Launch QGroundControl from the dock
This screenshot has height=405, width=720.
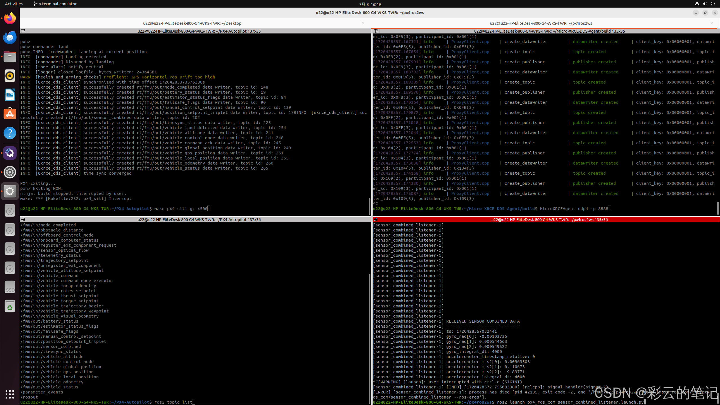click(x=10, y=153)
